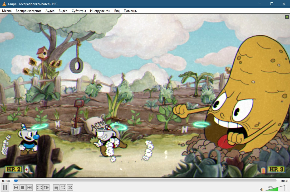The height and width of the screenshot is (192, 290).
Task: Stop playback with the square button
Action: coord(23,187)
